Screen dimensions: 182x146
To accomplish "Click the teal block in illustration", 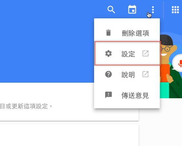I will (x=164, y=90).
